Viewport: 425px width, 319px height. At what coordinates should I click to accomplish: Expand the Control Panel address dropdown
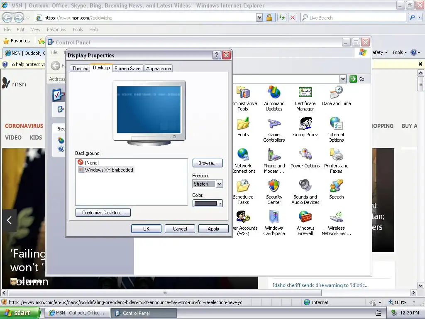tap(343, 79)
